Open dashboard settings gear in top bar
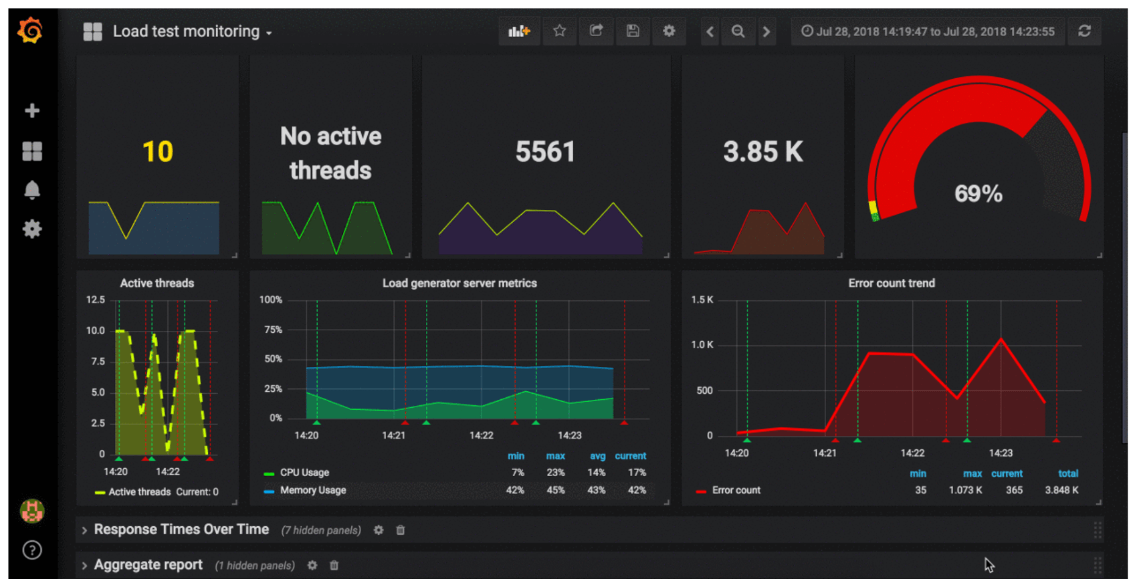1137x587 pixels. 669,31
